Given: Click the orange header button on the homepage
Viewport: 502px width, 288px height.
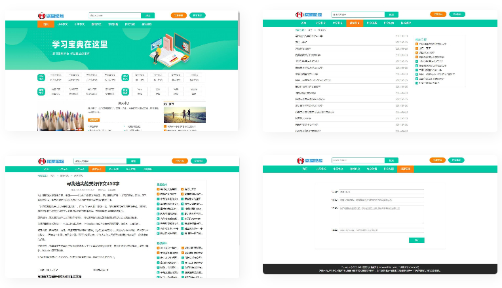Looking at the screenshot, I should (178, 15).
